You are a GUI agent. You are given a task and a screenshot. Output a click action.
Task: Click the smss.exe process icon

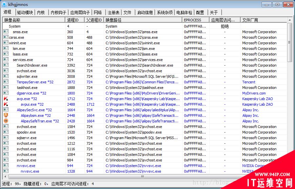(x=6, y=31)
